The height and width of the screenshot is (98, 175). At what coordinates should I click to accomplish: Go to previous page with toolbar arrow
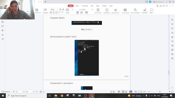(72, 10)
